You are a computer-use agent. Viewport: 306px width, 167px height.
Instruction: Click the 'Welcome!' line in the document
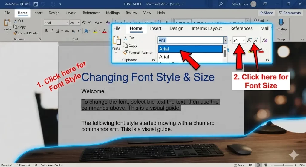tap(94, 91)
